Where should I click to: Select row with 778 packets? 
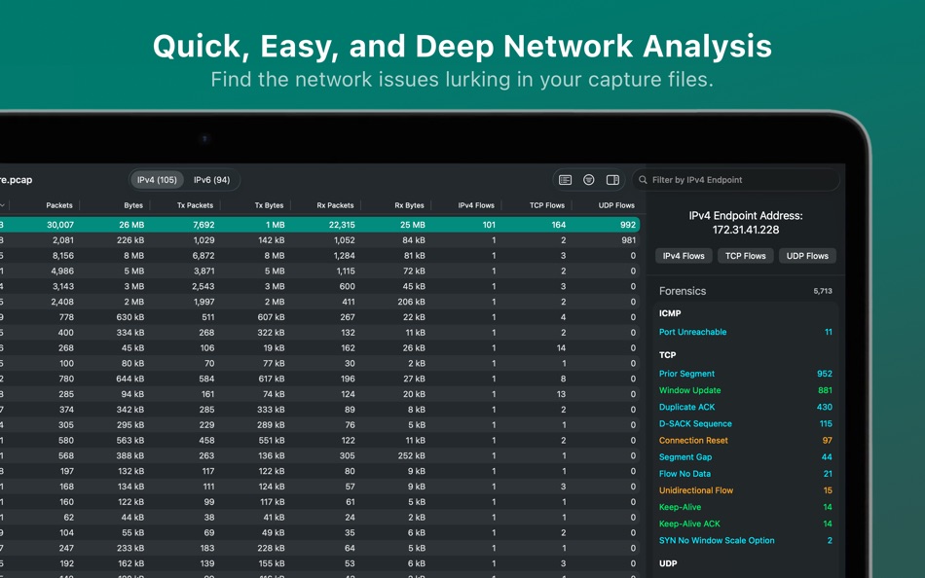(x=319, y=316)
